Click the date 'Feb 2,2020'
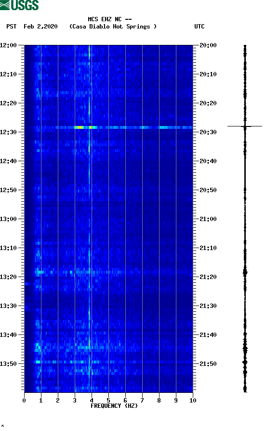Viewport: 266px width, 431px height. 40,27
